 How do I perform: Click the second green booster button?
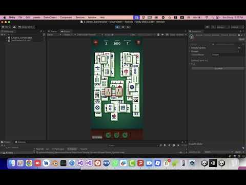pos(117,135)
